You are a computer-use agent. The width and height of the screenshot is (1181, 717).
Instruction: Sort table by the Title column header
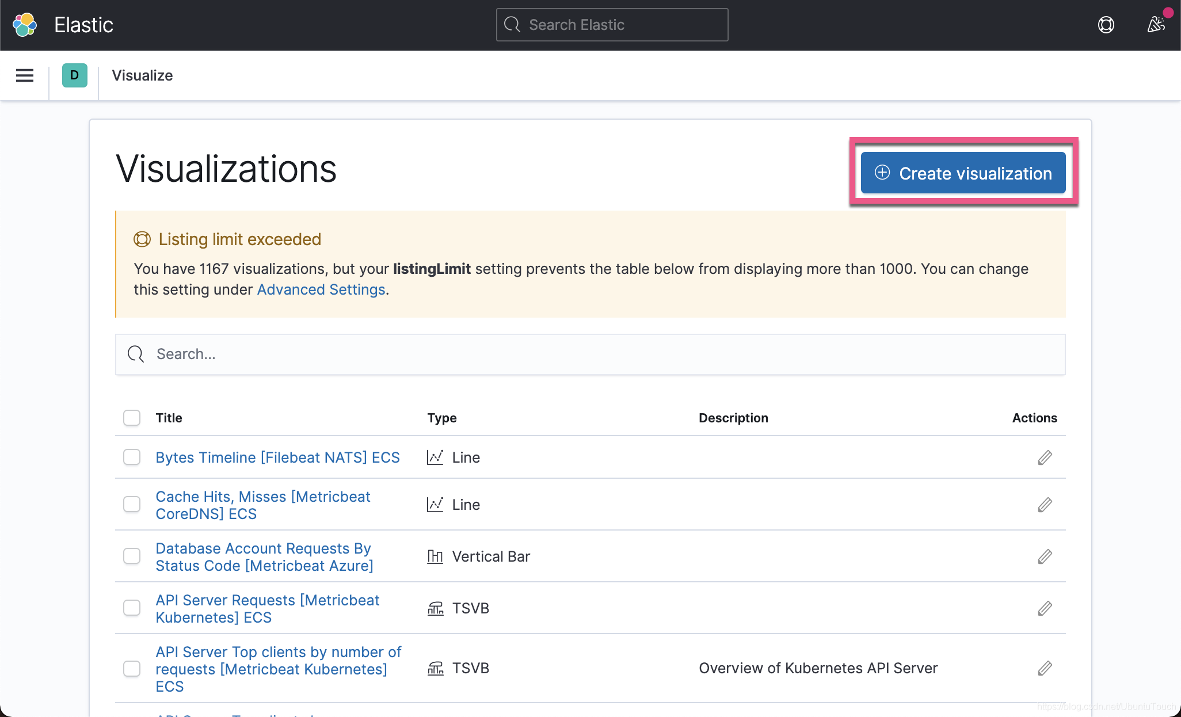169,418
